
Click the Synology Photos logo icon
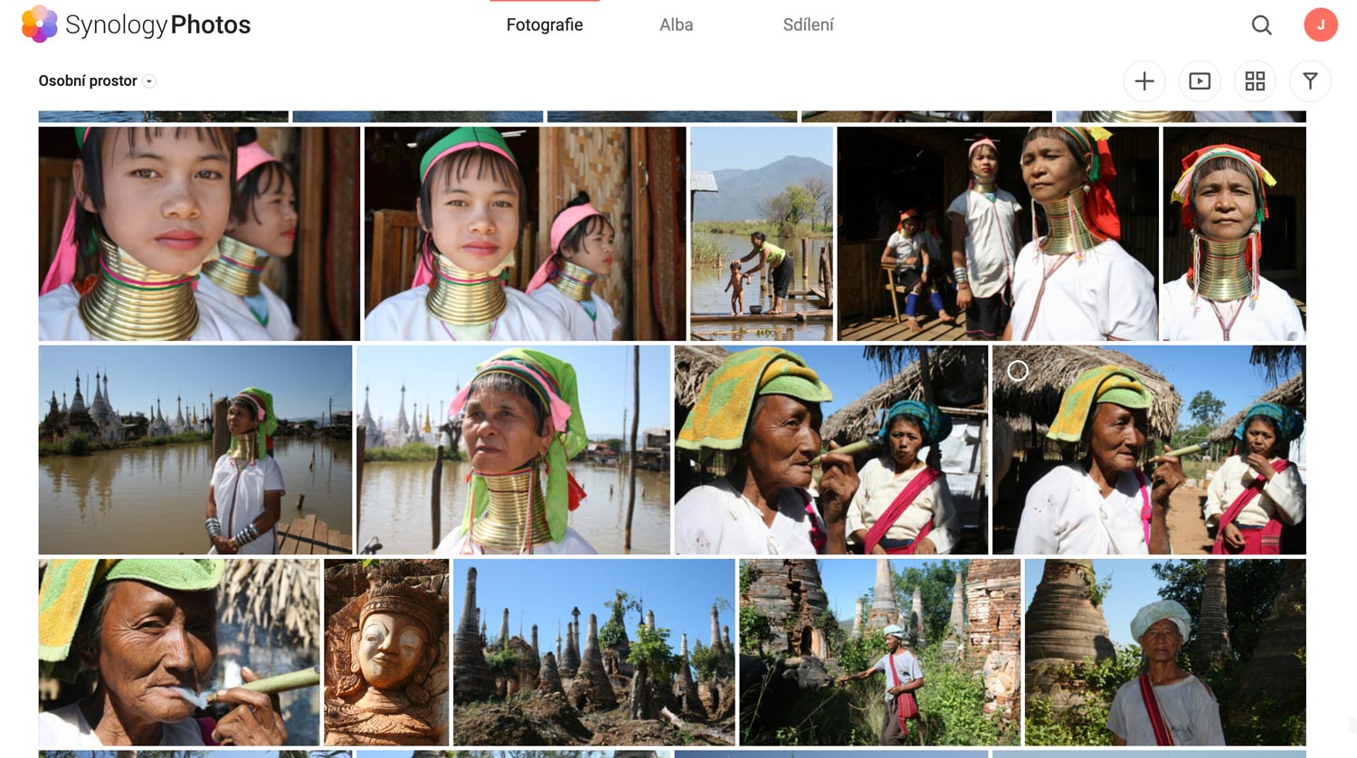tap(39, 24)
